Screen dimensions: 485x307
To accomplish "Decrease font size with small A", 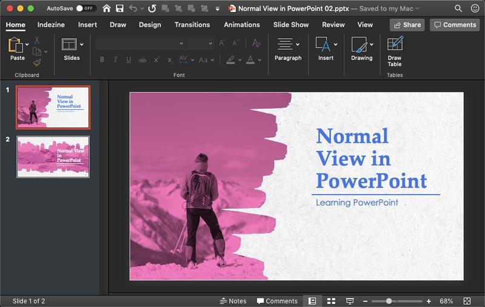I will click(x=235, y=43).
